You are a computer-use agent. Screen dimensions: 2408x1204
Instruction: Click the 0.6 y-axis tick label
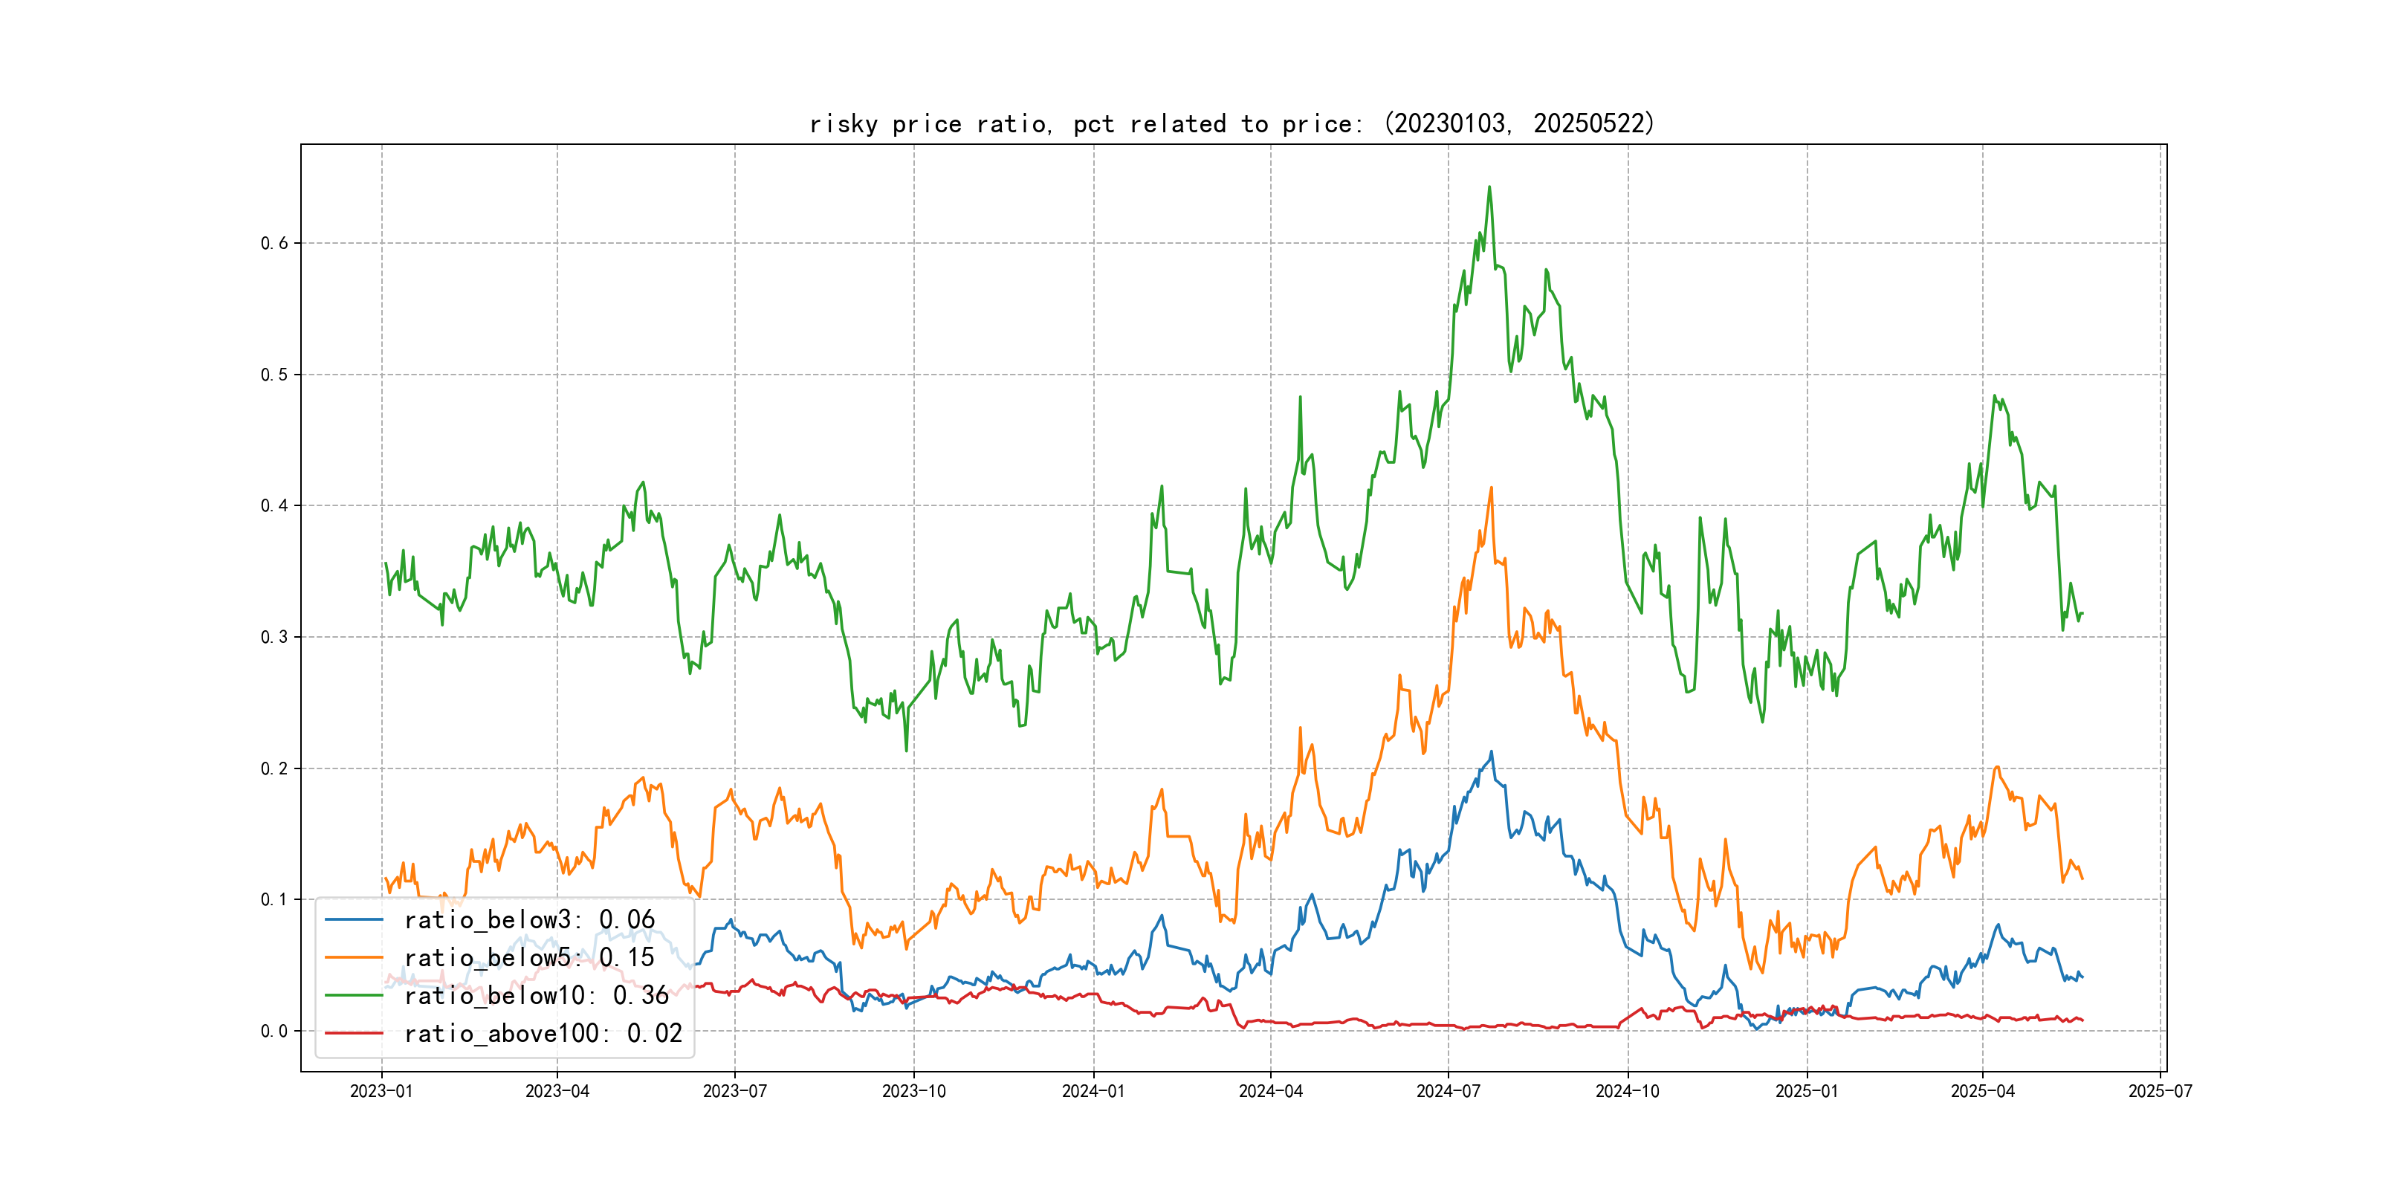point(274,243)
